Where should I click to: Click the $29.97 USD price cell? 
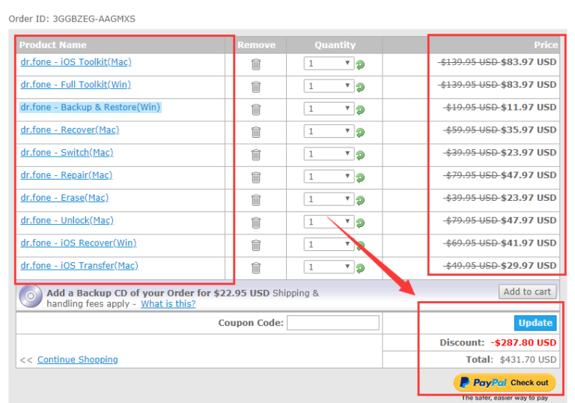[529, 266]
